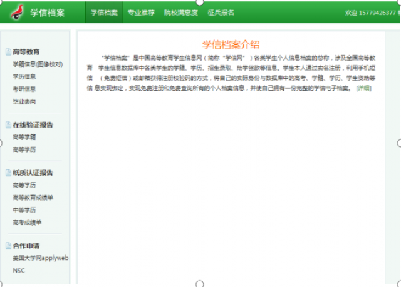Image resolution: width=401 pixels, height=287 pixels.
Task: Open 学历信息 under 高等教育
Action: pos(24,76)
